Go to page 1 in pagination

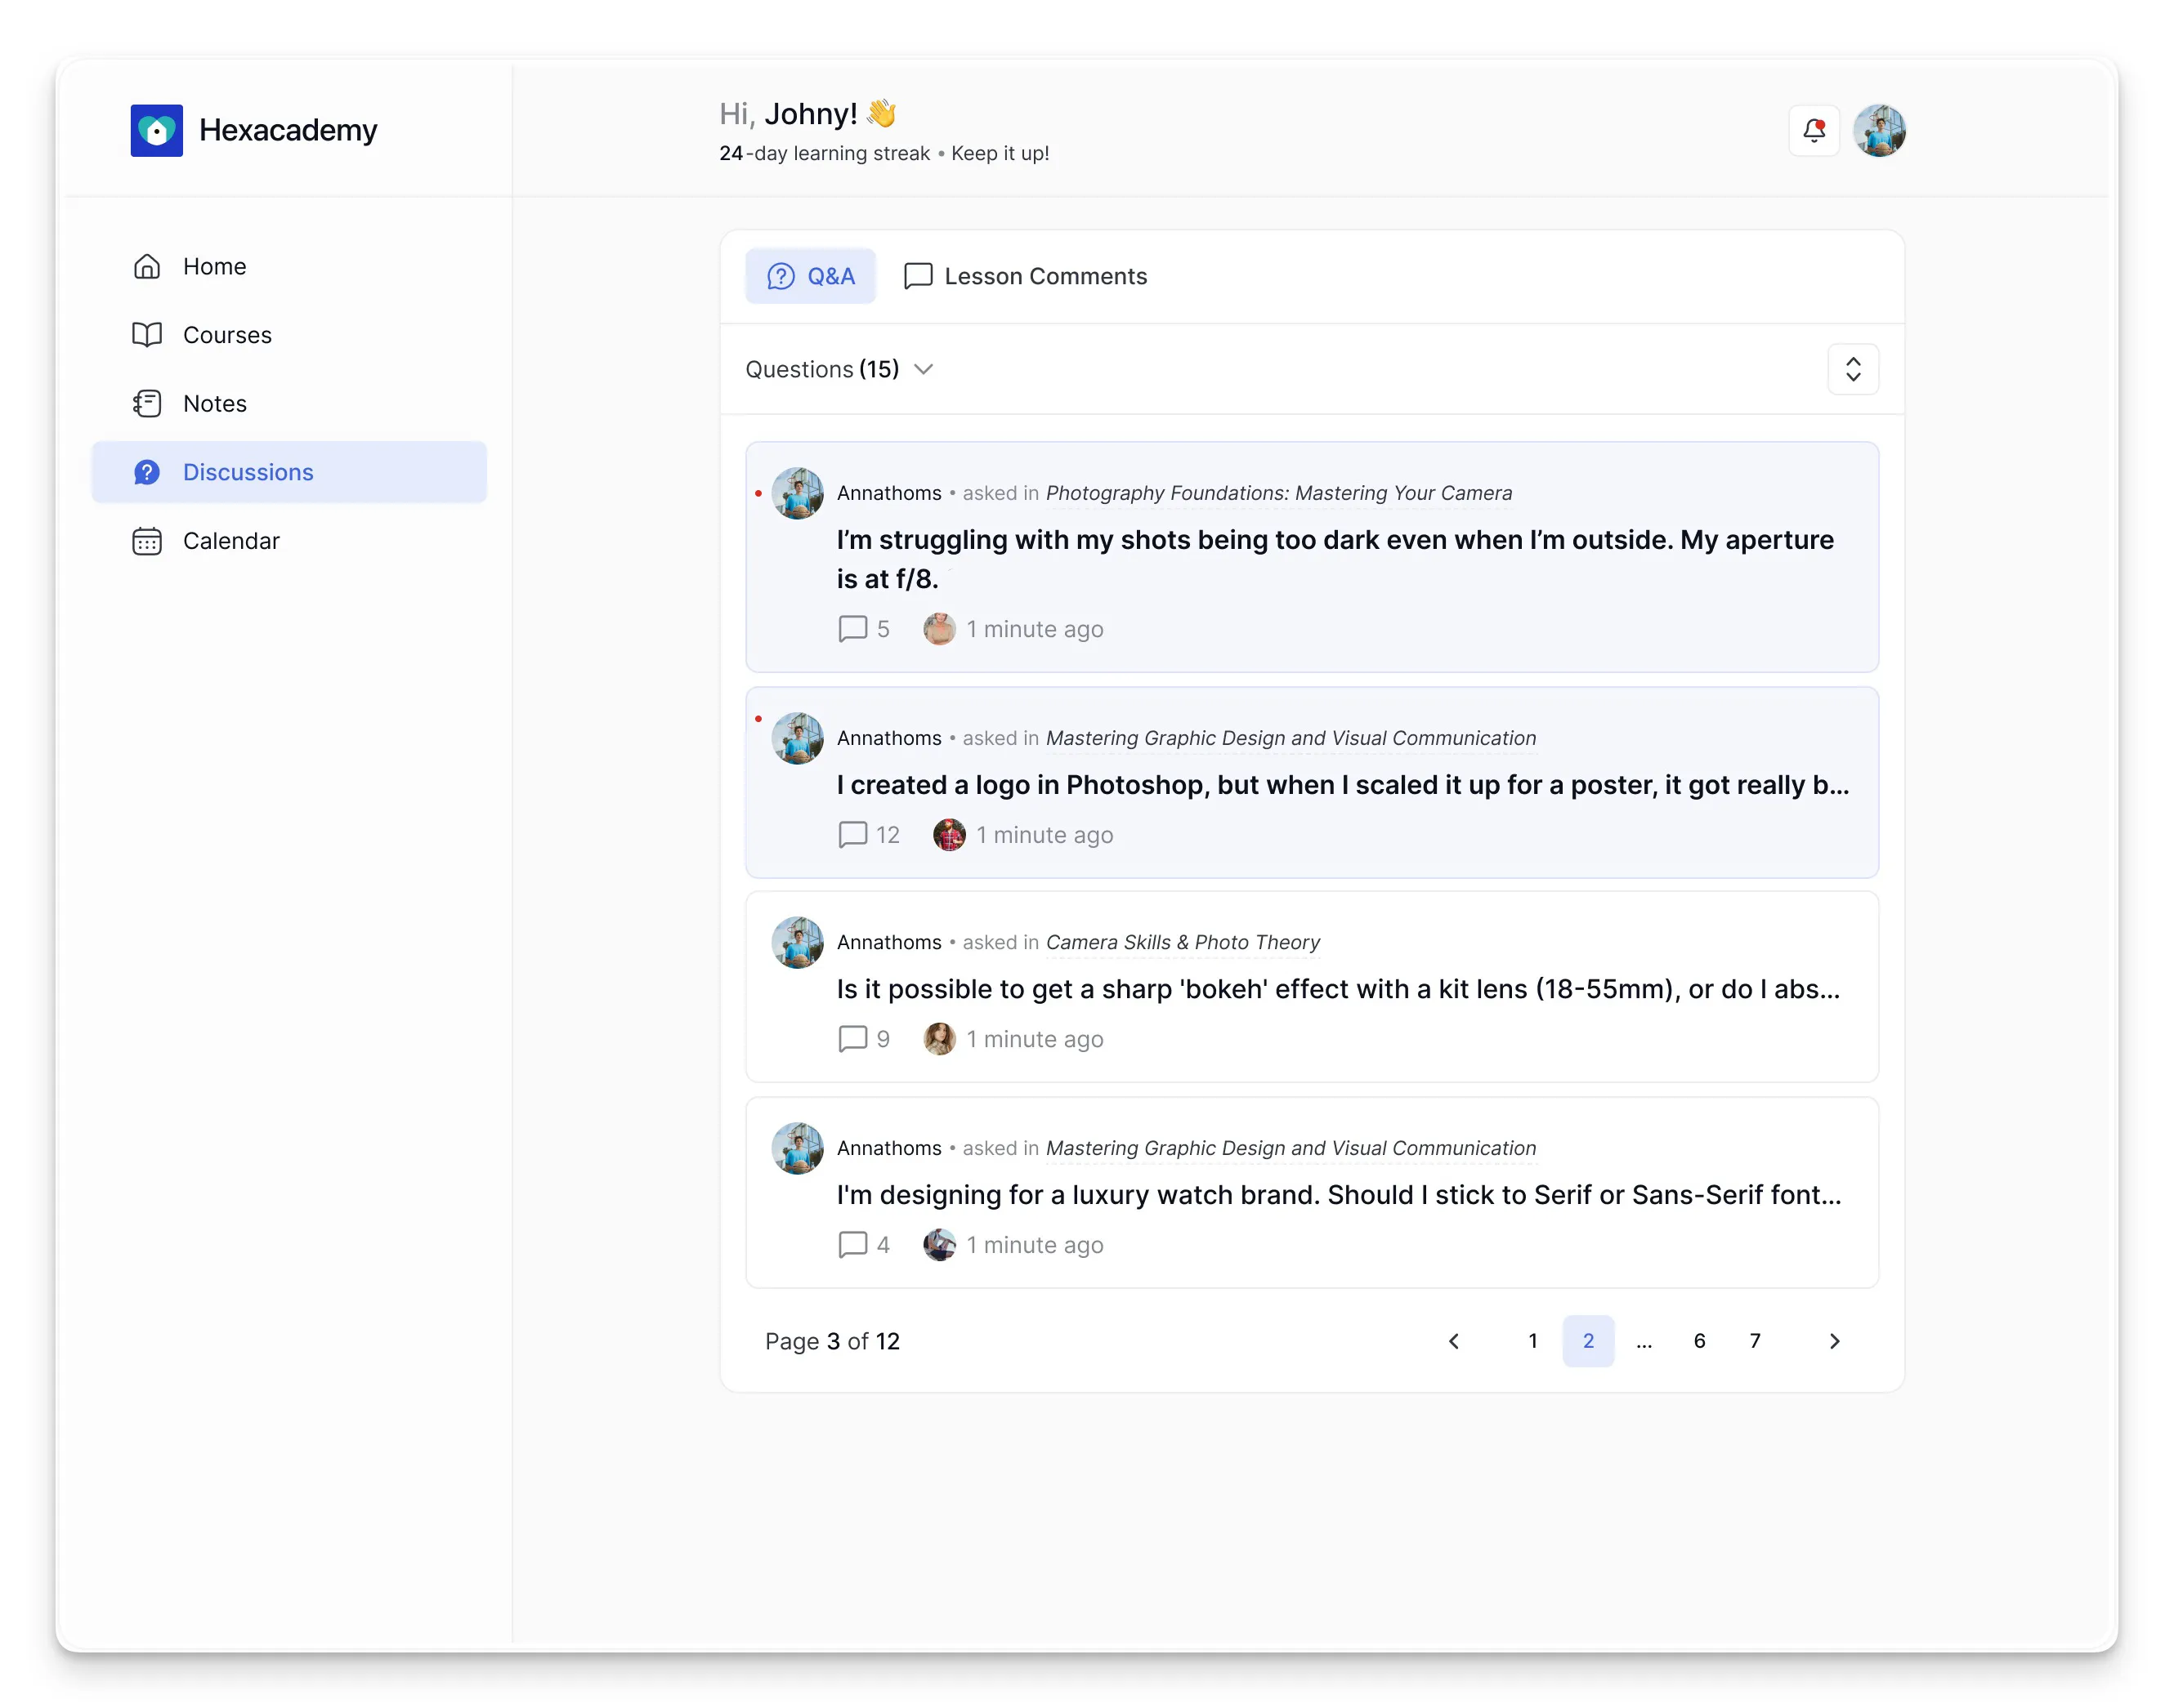click(x=1532, y=1341)
